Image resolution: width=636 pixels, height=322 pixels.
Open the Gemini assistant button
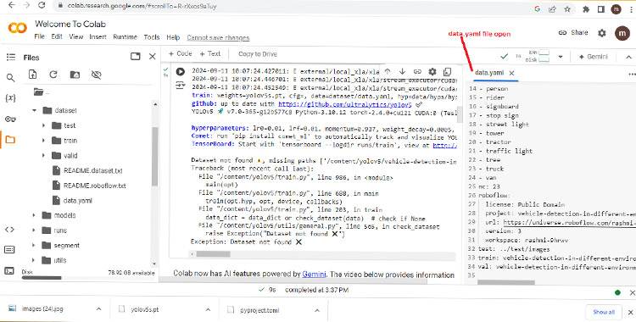tap(593, 57)
